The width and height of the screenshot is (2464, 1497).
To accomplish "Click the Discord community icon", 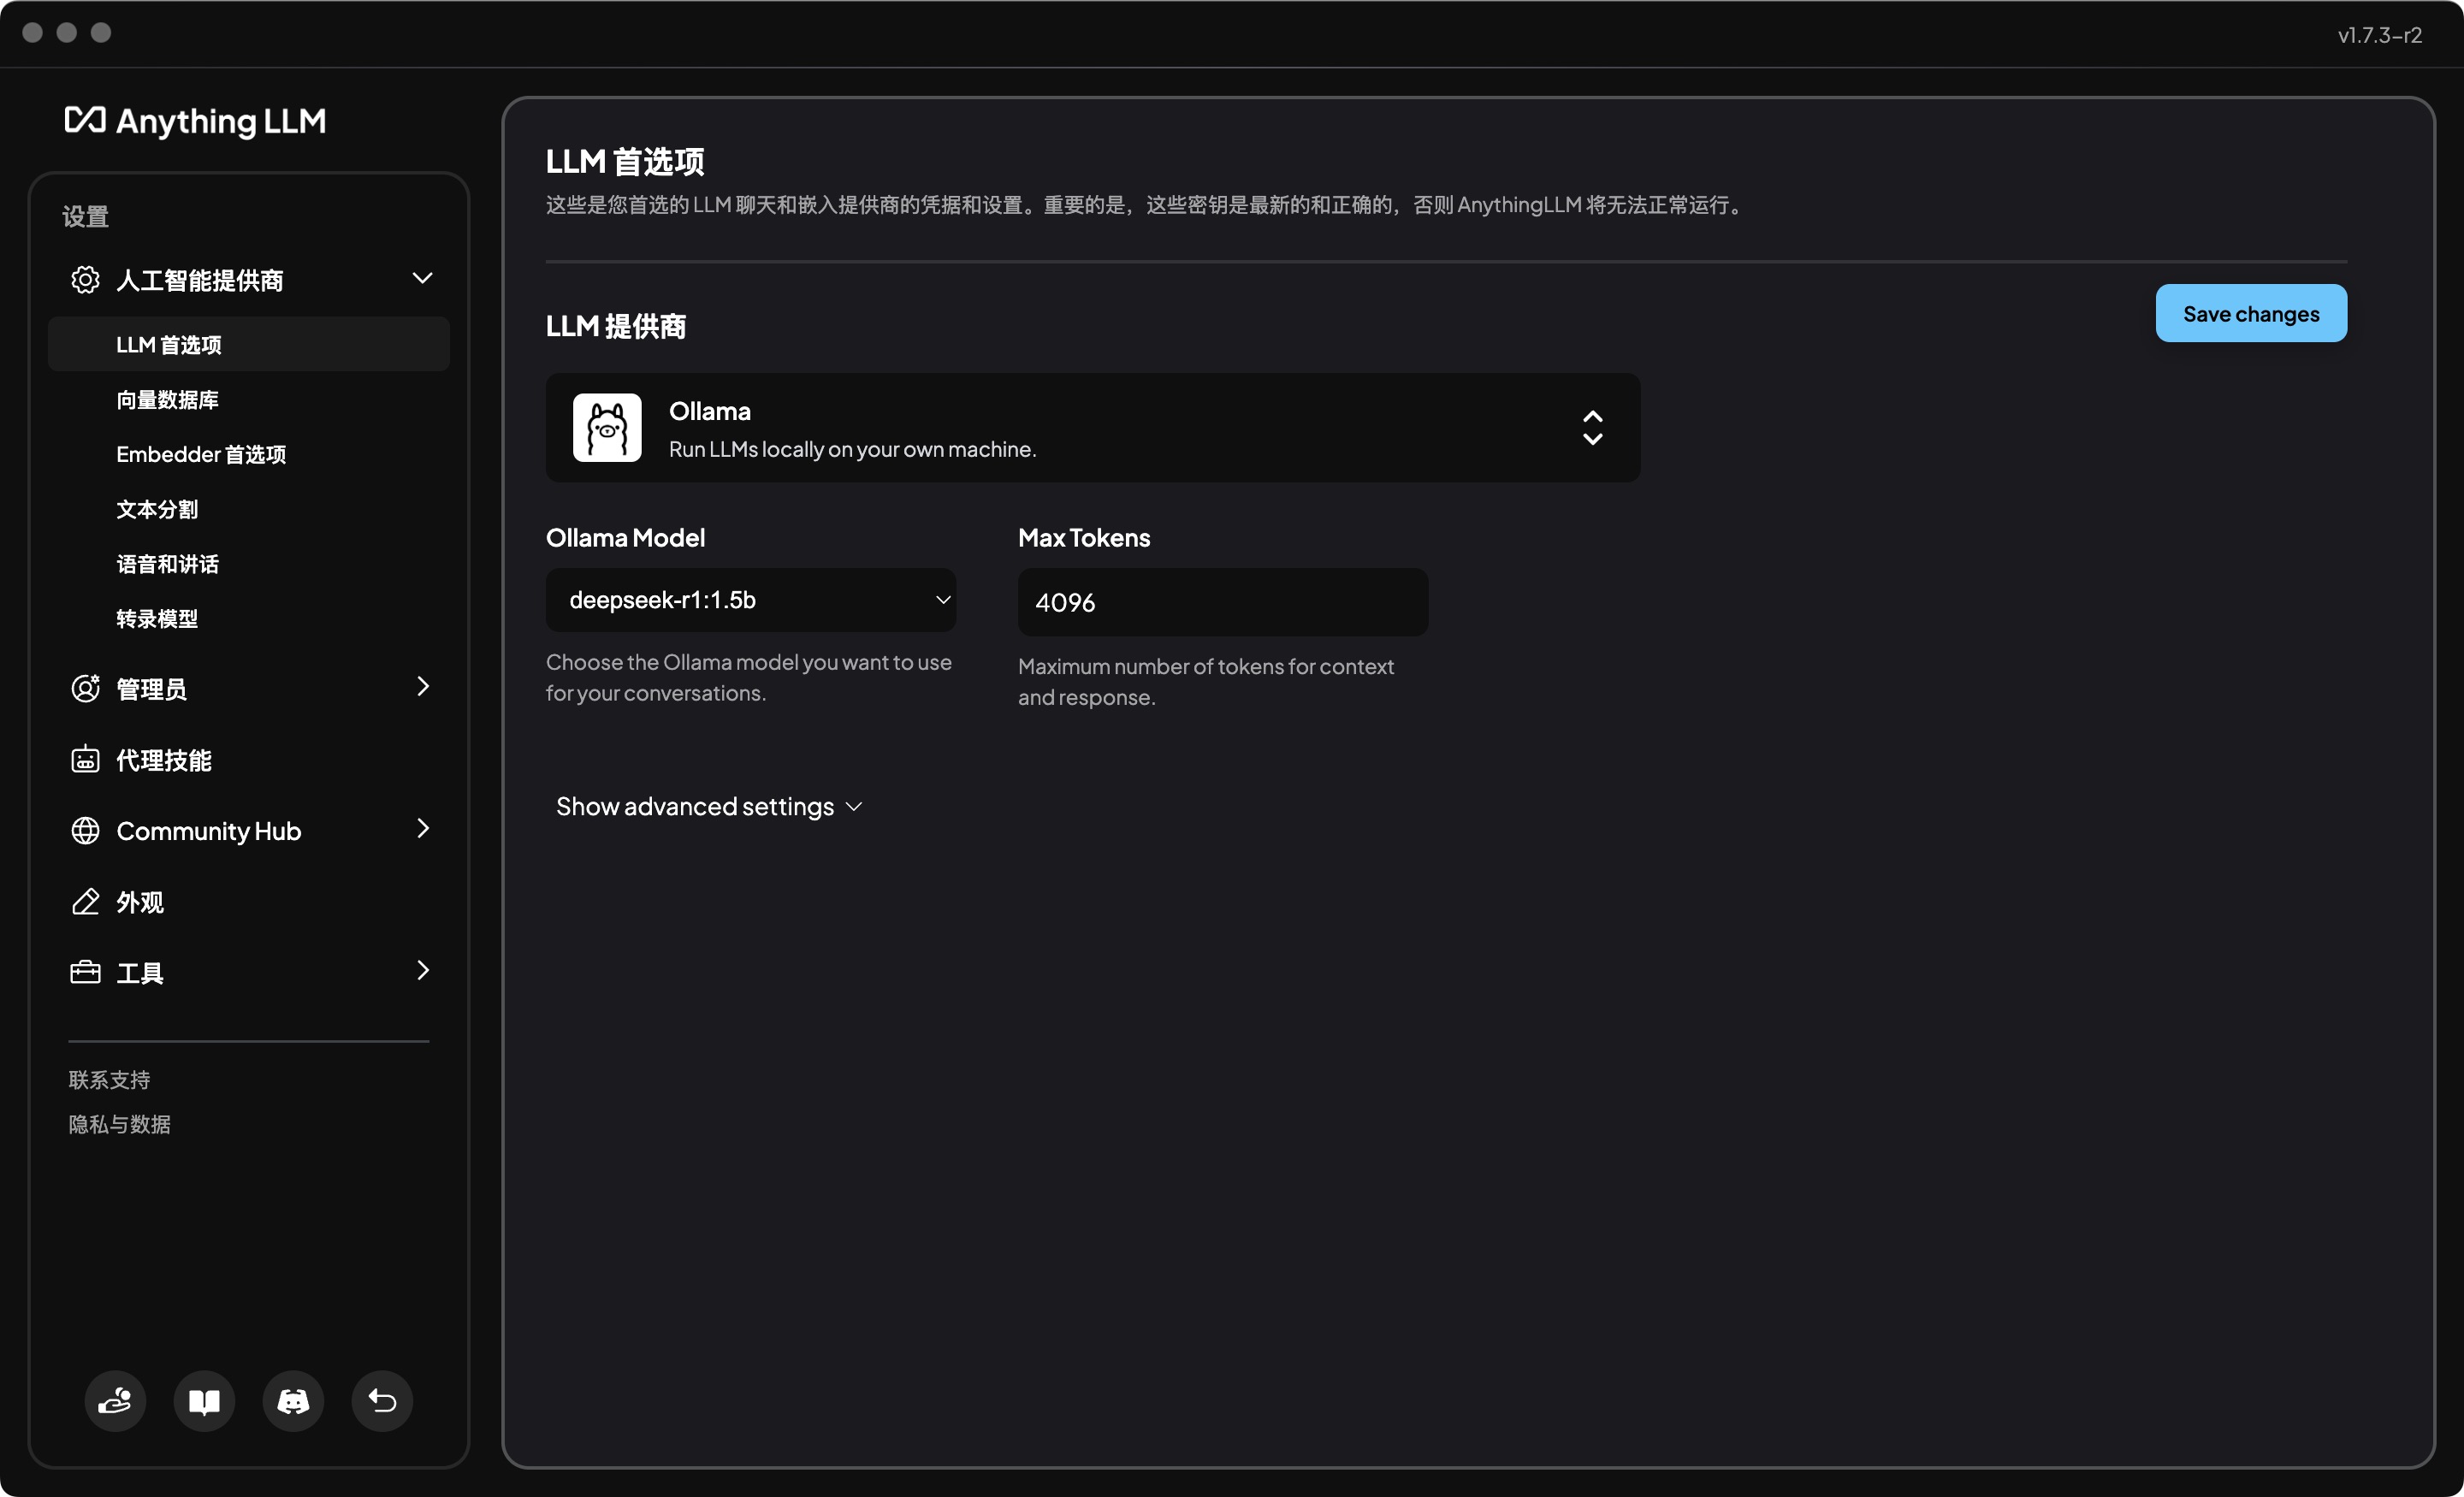I will [x=294, y=1399].
